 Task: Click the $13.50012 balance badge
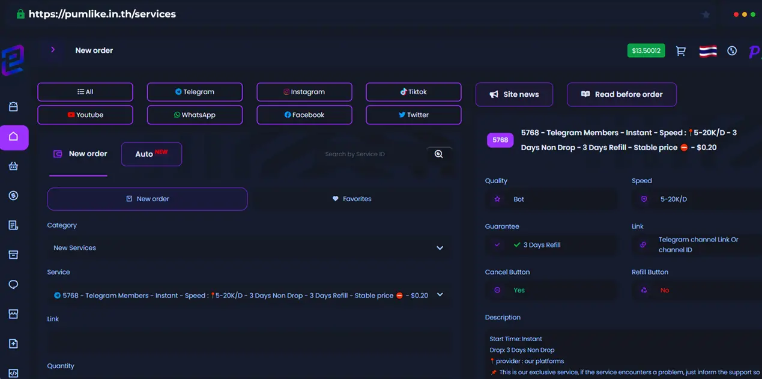646,50
